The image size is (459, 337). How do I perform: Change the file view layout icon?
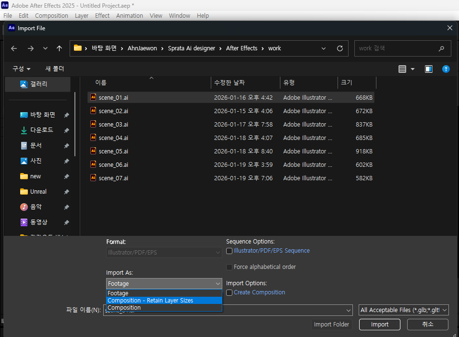[x=402, y=69]
